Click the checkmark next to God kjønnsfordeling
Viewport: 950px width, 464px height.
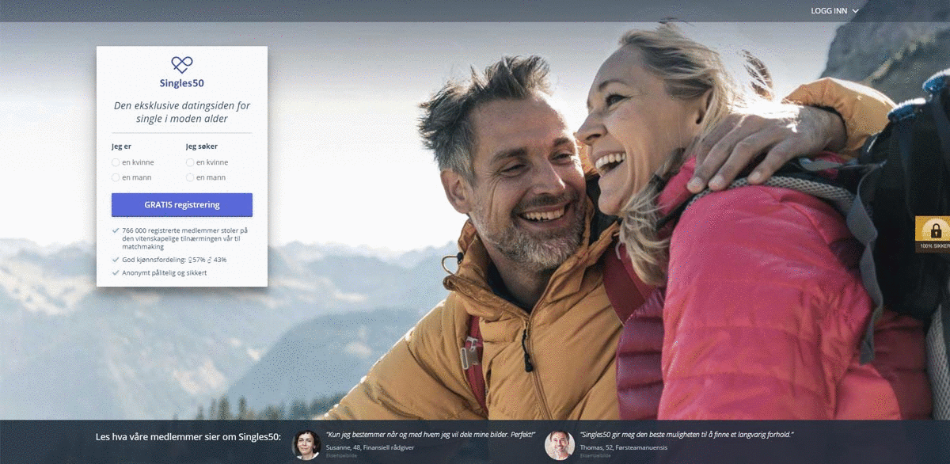[116, 260]
